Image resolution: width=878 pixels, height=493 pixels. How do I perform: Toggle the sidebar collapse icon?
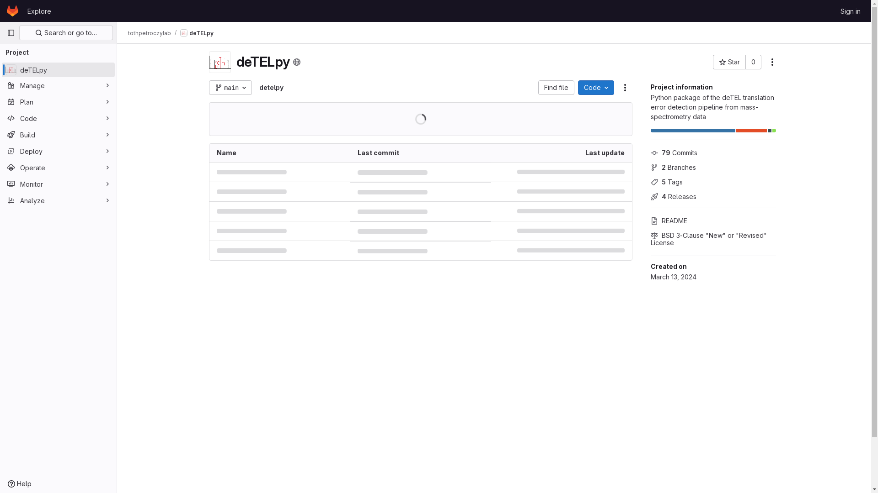click(11, 33)
